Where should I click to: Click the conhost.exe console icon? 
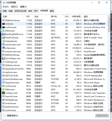pyautogui.click(x=3, y=27)
